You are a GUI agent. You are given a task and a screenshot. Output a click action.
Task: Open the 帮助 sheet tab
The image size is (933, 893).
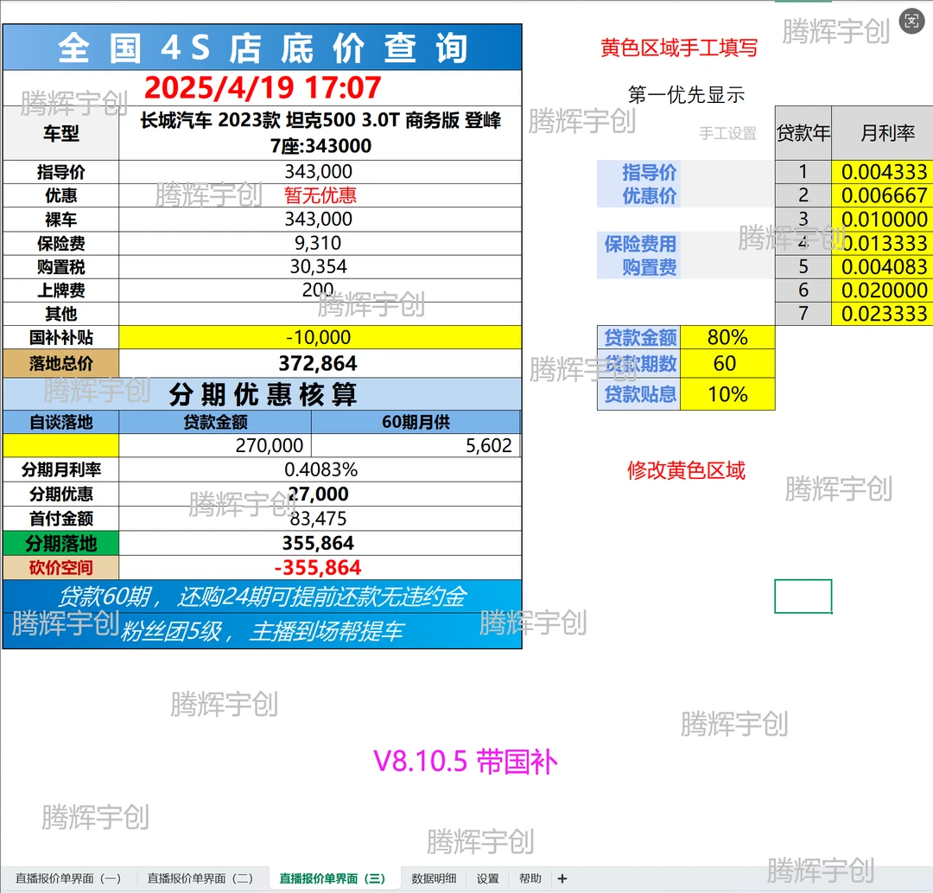click(x=530, y=878)
